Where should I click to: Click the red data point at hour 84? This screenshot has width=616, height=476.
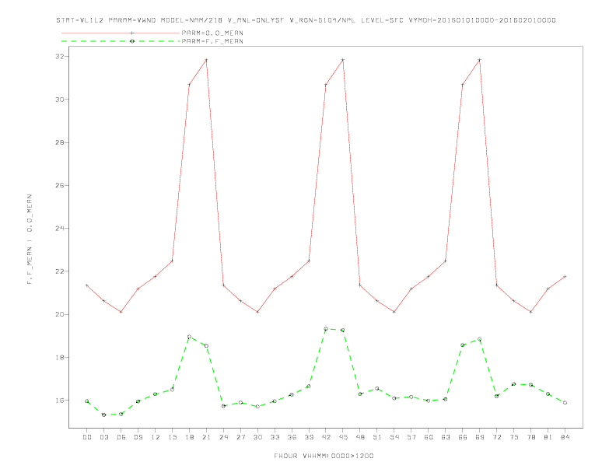pyautogui.click(x=565, y=276)
